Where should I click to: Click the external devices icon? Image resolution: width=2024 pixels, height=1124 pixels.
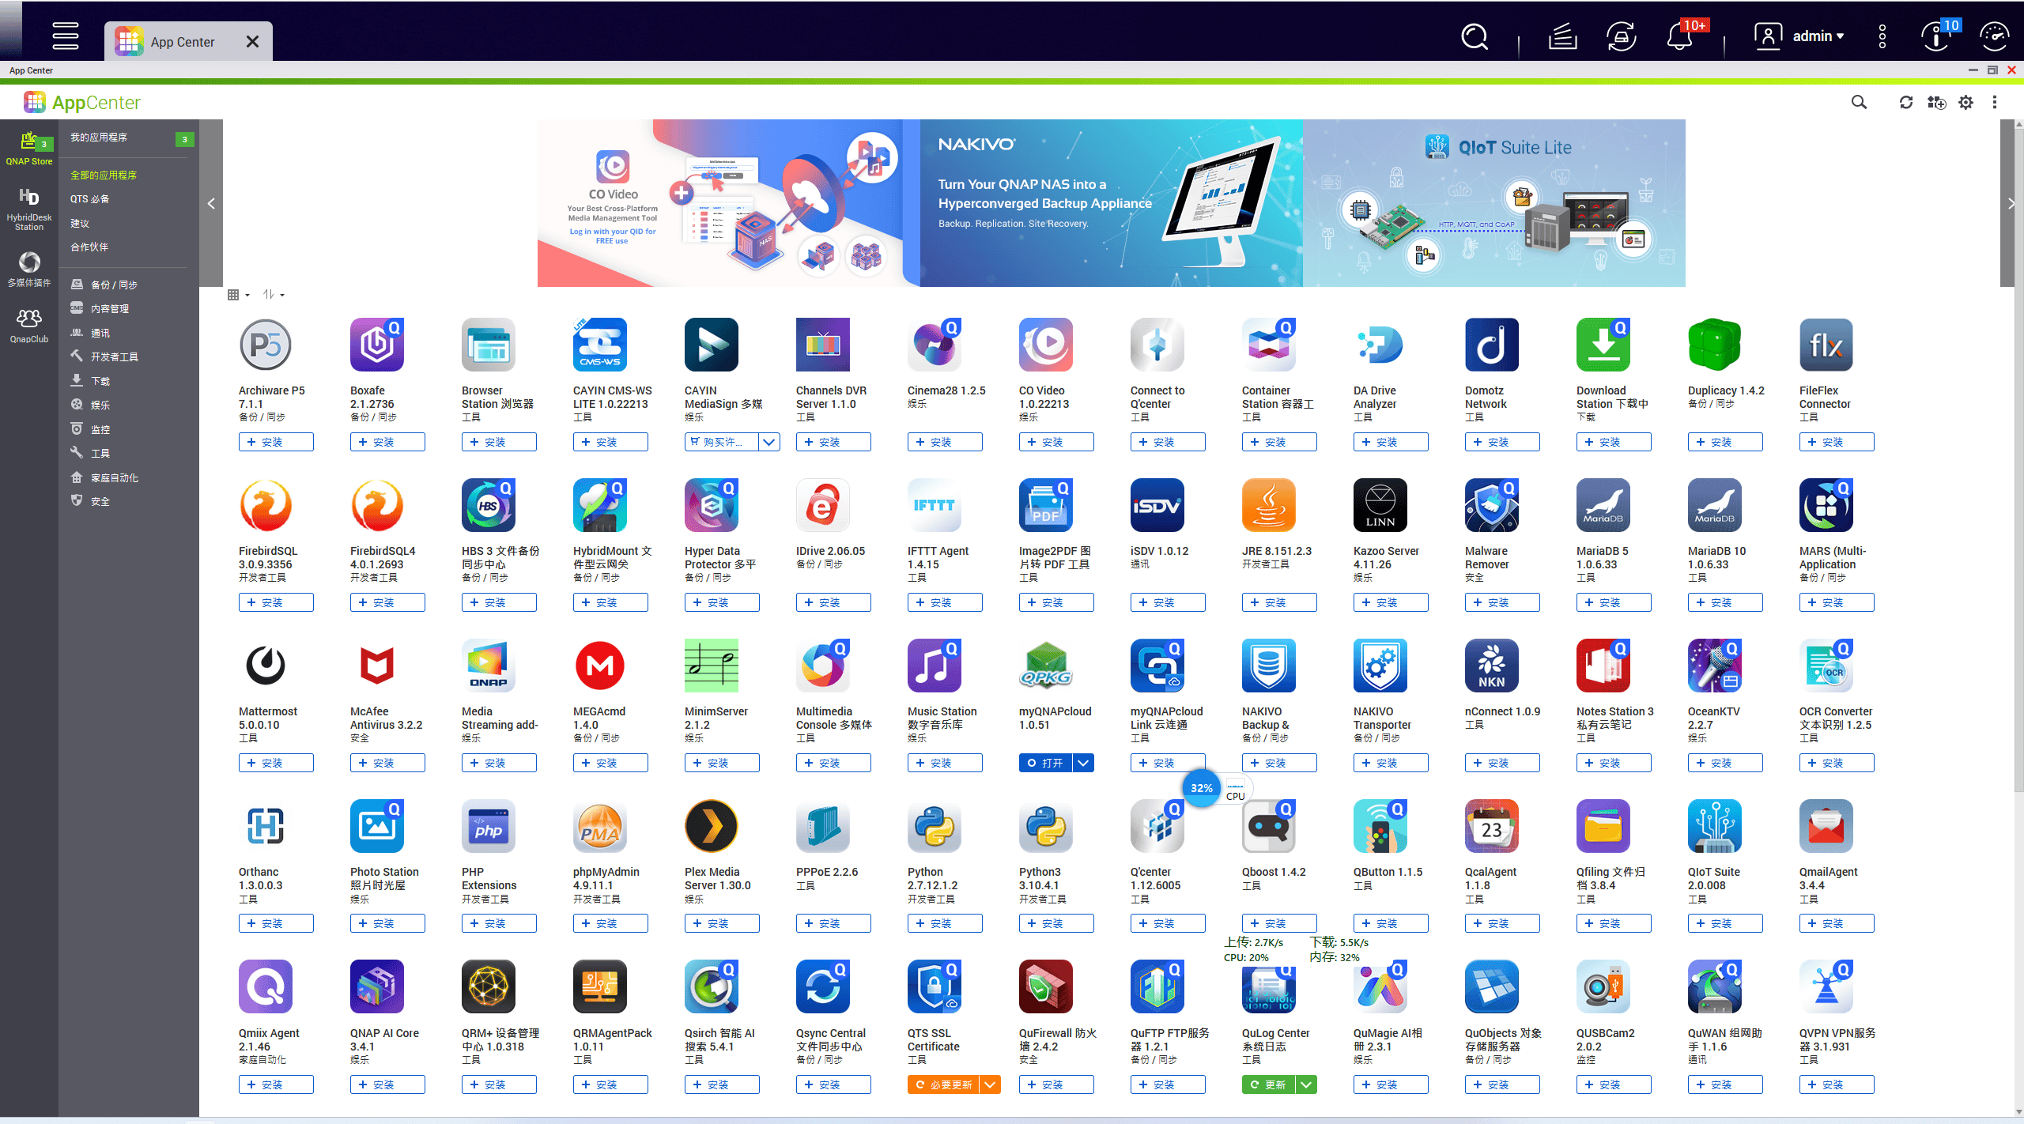point(1622,36)
